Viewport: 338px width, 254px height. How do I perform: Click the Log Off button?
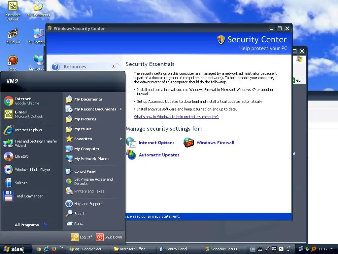click(82, 237)
